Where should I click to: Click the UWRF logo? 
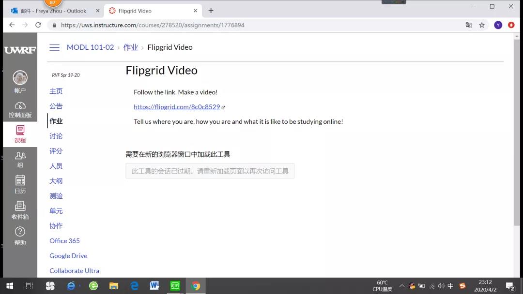click(20, 50)
